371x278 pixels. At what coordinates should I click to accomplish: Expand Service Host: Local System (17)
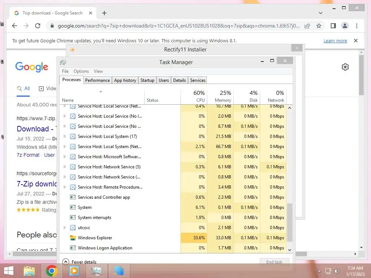click(x=64, y=136)
